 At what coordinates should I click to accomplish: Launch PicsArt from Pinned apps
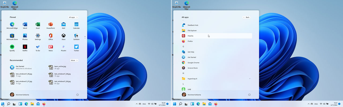[64, 48]
